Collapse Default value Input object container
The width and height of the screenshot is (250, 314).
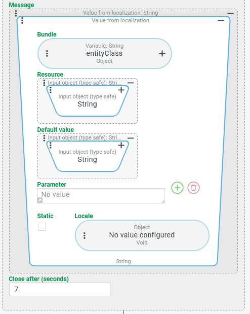[131, 138]
